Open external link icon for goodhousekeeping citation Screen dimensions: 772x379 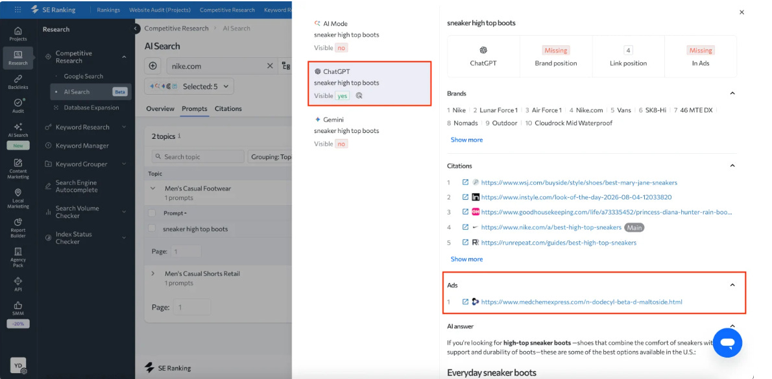click(465, 212)
